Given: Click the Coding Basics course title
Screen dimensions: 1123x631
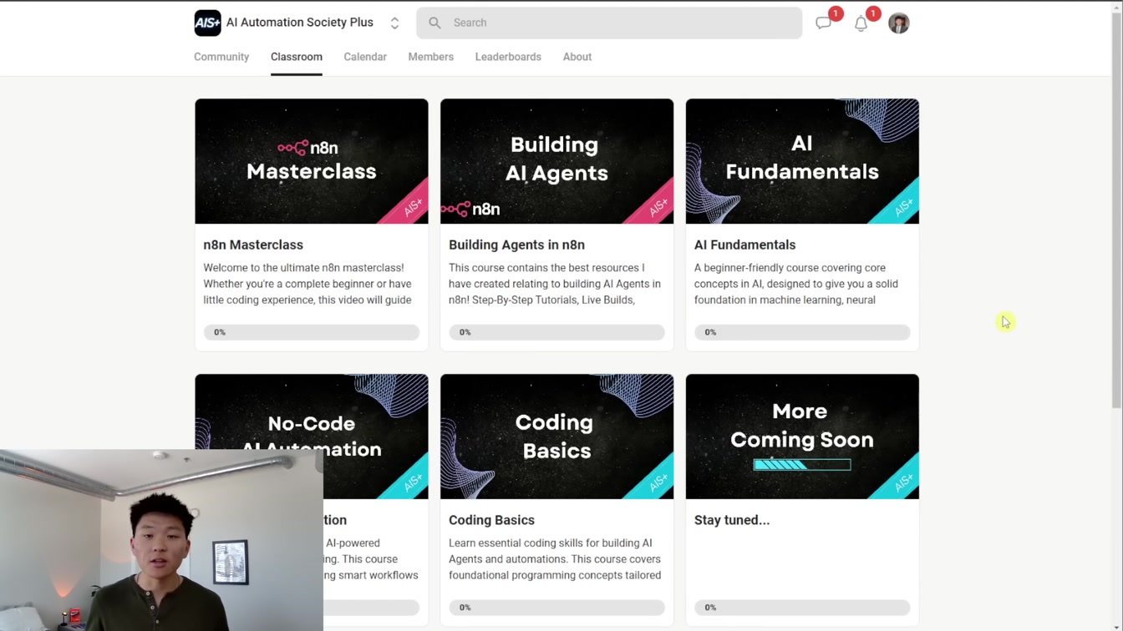Looking at the screenshot, I should pyautogui.click(x=491, y=520).
